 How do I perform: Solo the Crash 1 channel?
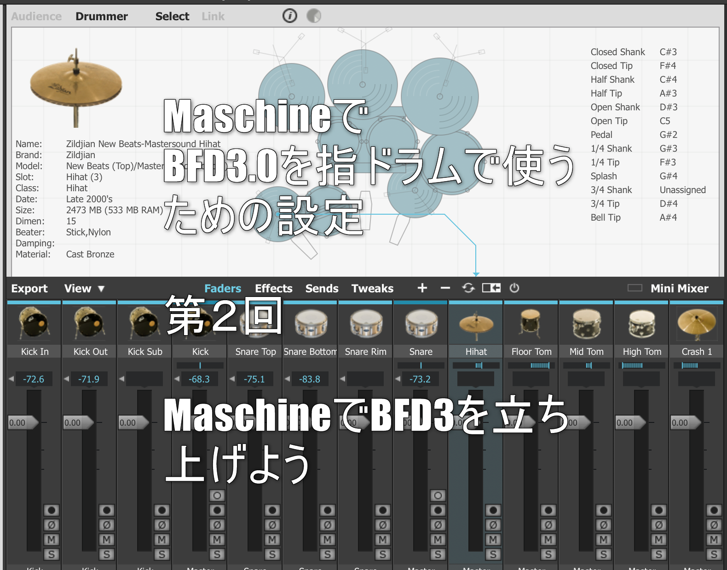click(714, 554)
